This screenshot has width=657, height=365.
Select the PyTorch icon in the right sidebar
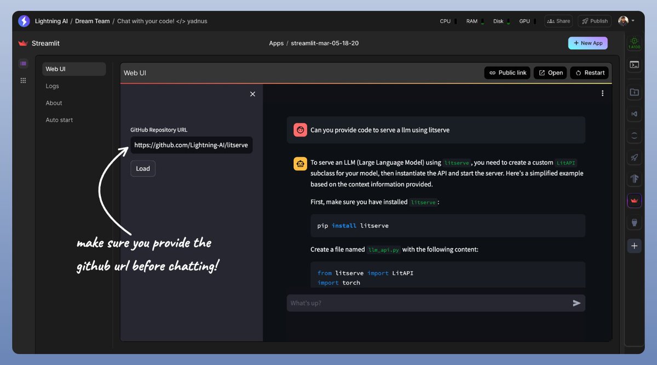tap(634, 179)
